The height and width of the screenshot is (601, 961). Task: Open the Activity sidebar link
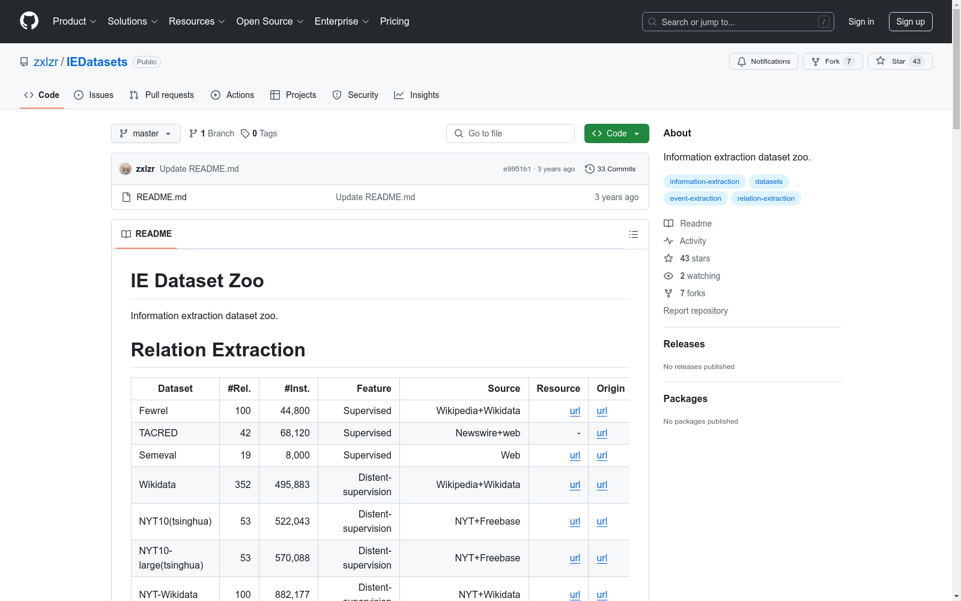(685, 241)
